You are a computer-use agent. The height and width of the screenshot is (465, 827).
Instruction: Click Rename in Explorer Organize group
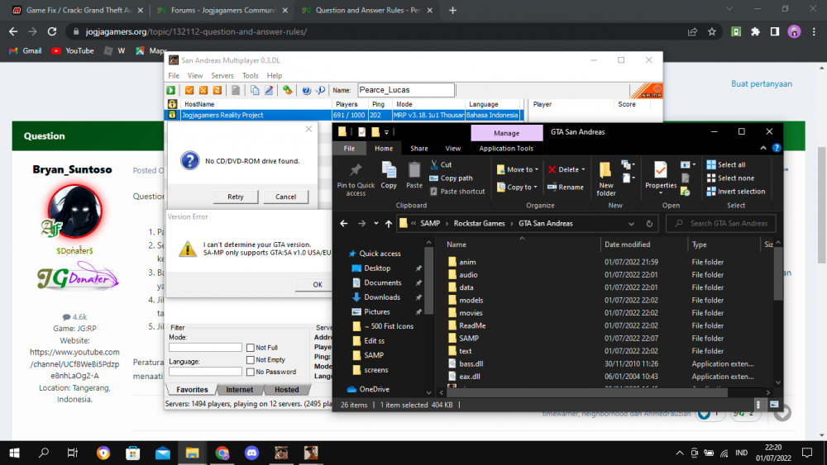(566, 187)
